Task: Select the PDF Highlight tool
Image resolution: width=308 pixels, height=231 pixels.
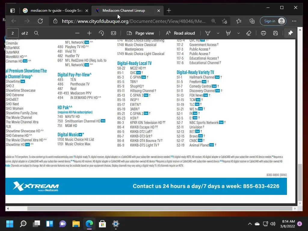Action: pyautogui.click(x=228, y=33)
